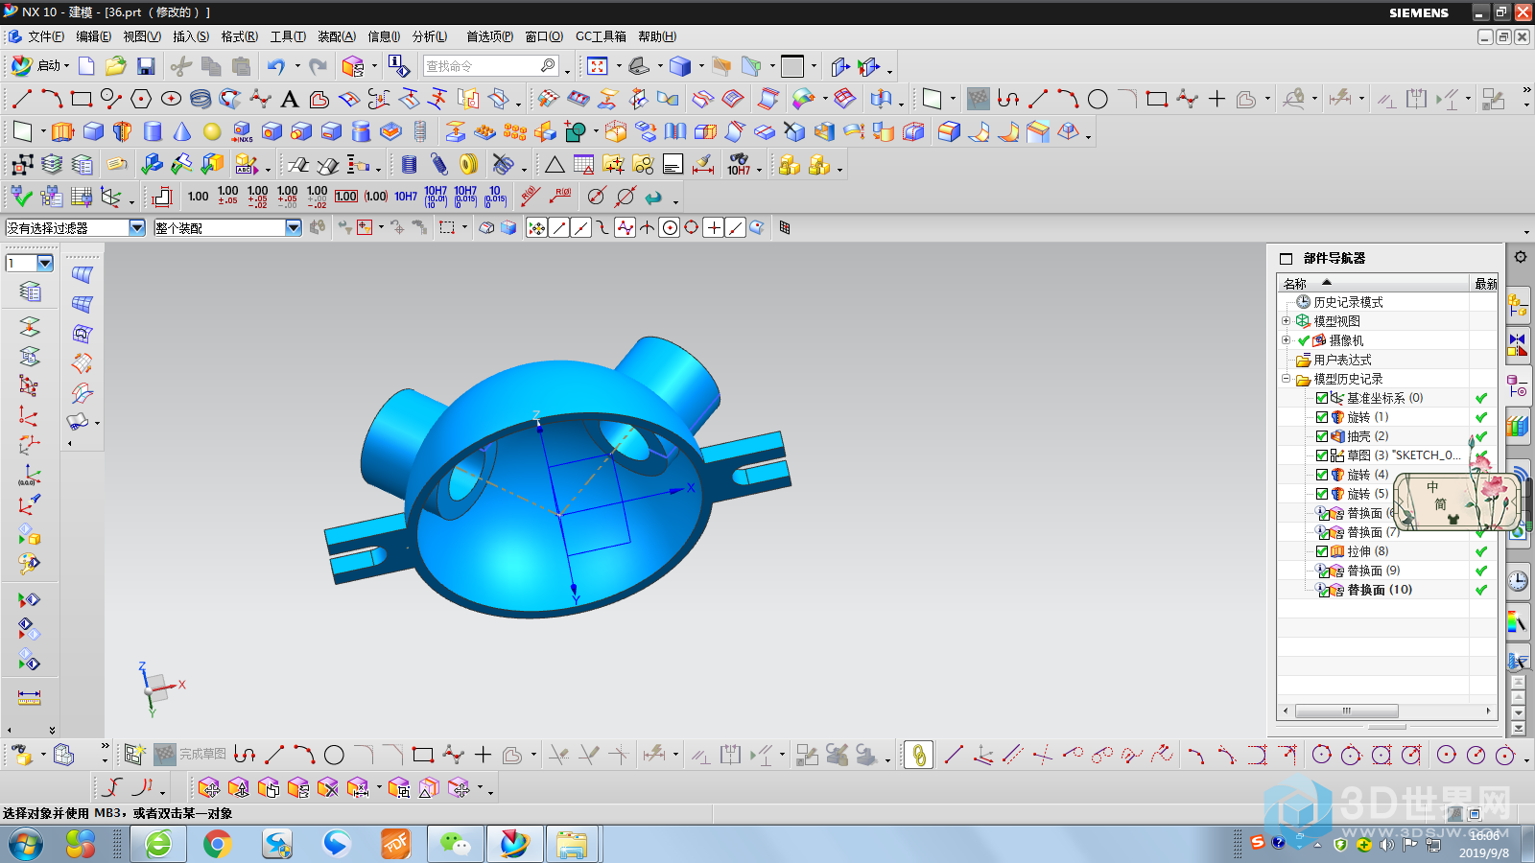The width and height of the screenshot is (1535, 863).
Task: Open the Assembly Navigator side tab
Action: tap(1518, 307)
